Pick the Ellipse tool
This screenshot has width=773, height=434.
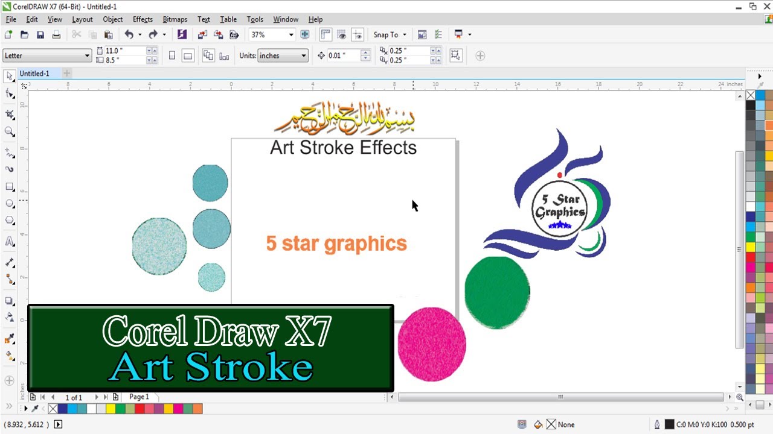(10, 204)
